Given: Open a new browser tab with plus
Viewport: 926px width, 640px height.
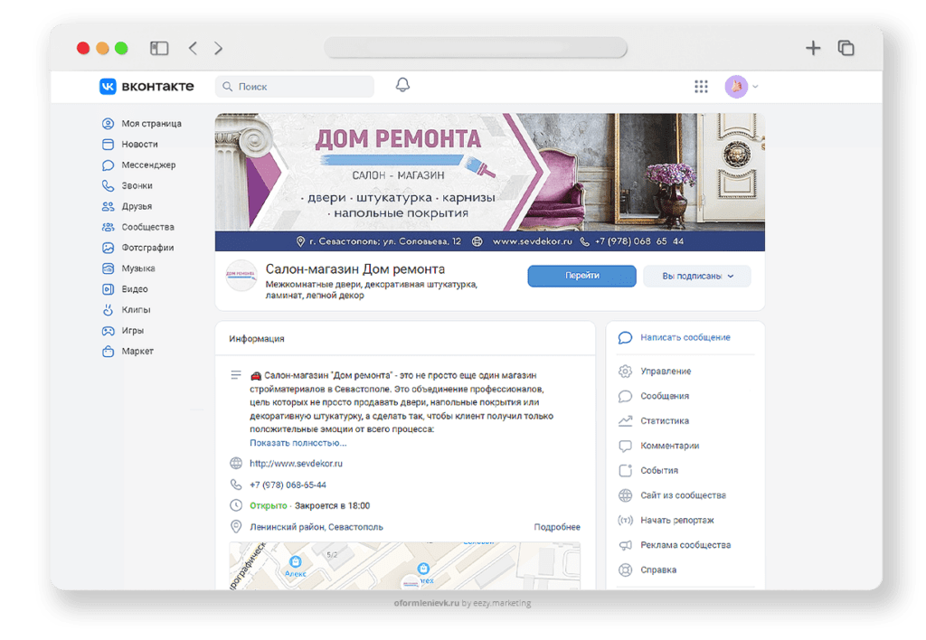Looking at the screenshot, I should [813, 48].
